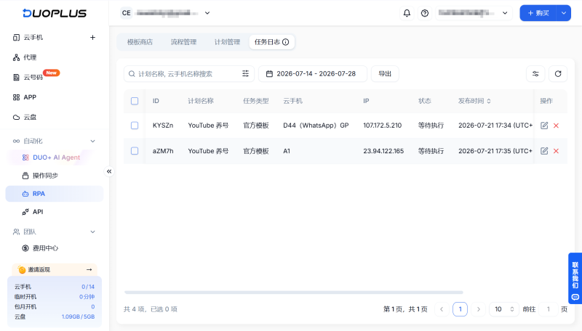Click the horizontal table scrollbar
The height and width of the screenshot is (331, 582).
294,293
